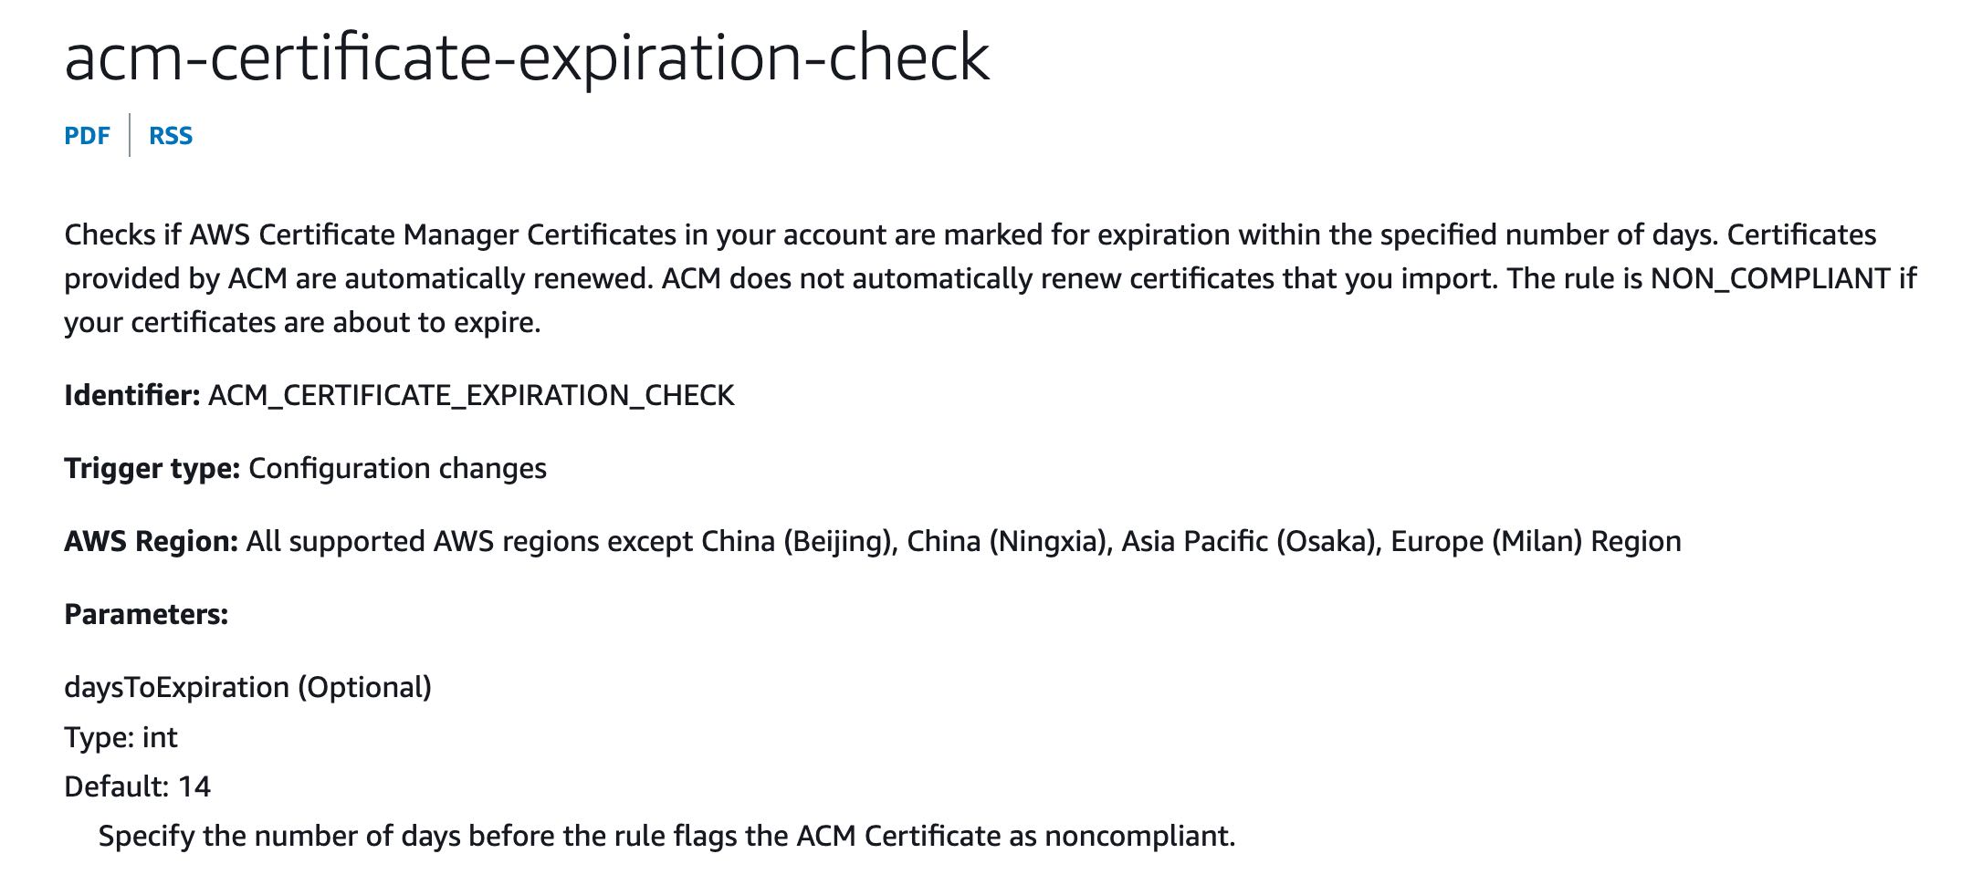
Task: Click the first description line starting with Checks
Action: 970,235
